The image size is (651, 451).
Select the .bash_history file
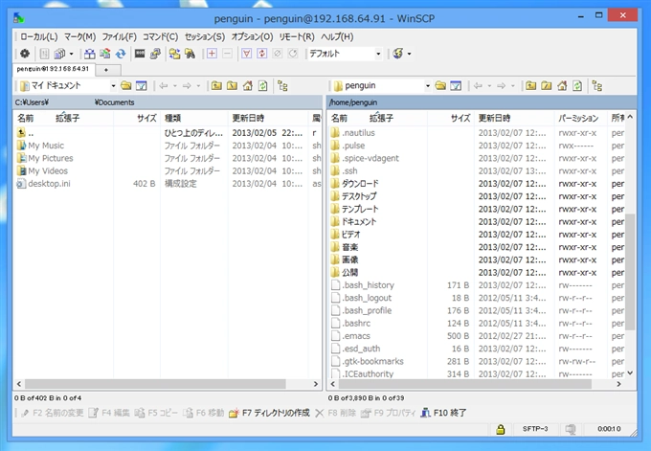(x=363, y=285)
